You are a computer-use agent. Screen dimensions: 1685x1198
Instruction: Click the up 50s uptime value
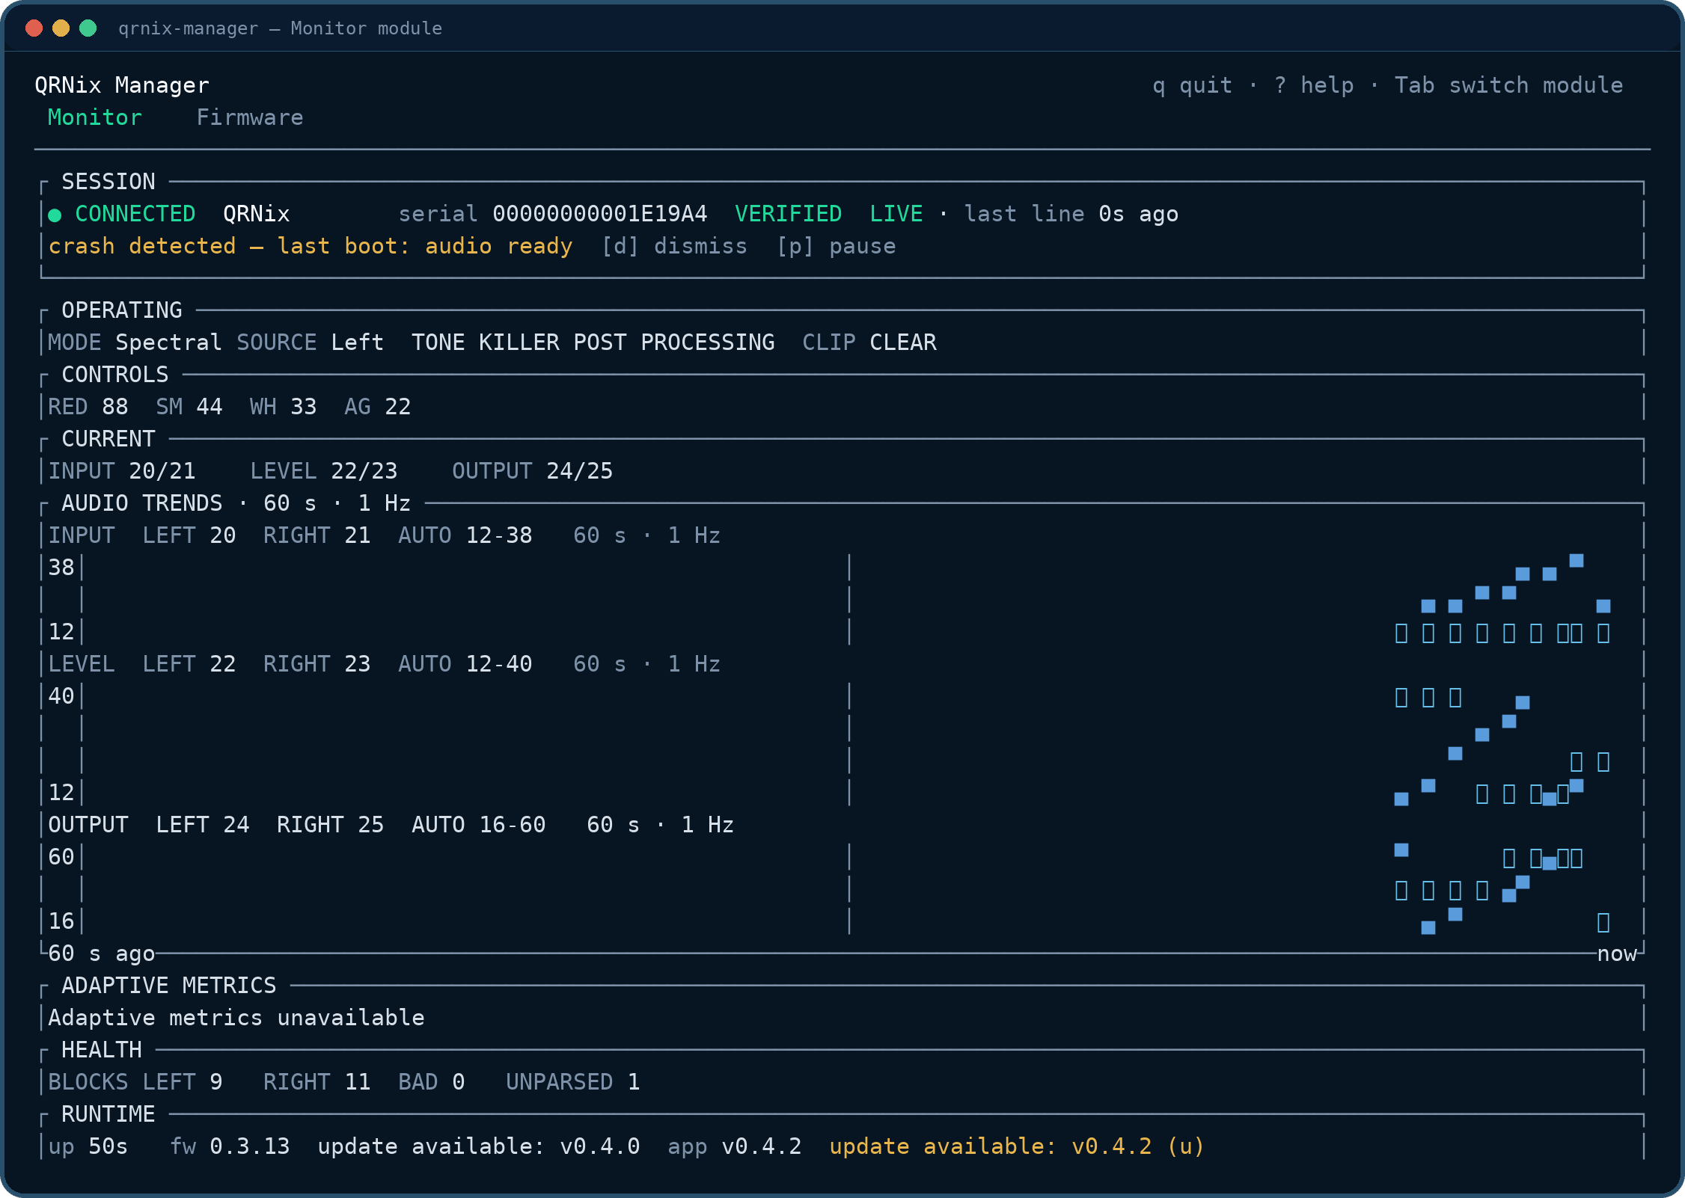(x=88, y=1146)
